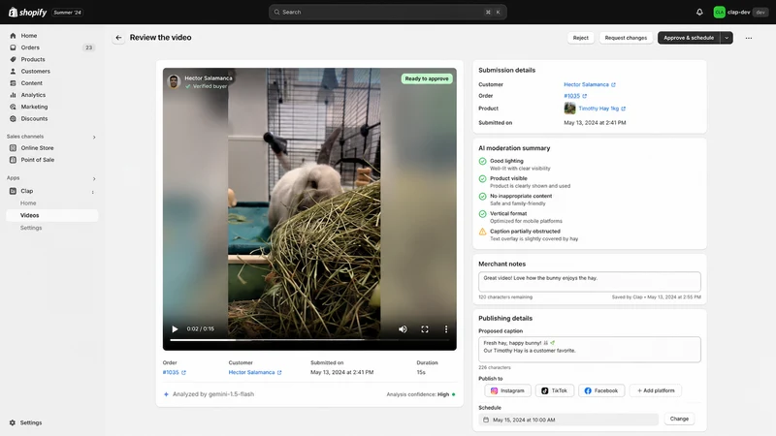Go back using the arrow button
This screenshot has width=776, height=436.
tap(118, 38)
